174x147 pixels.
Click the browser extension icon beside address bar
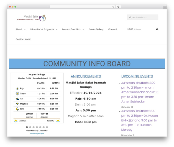coord(118,7)
